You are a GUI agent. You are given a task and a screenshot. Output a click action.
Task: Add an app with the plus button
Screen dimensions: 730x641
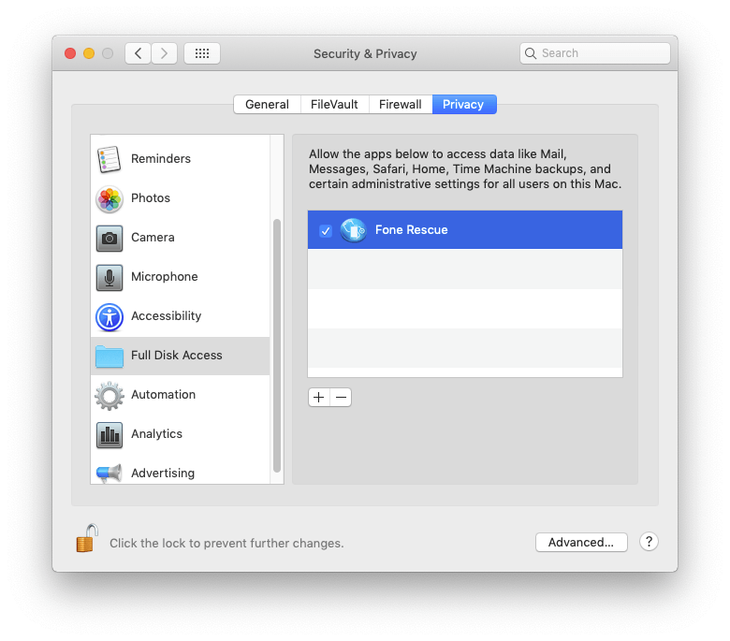coord(319,397)
